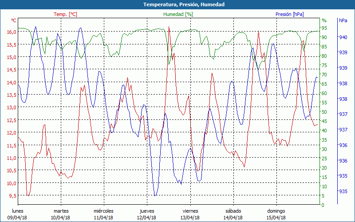
Task: Click the 9,5 temperature axis tick
Action: (x=12, y=196)
